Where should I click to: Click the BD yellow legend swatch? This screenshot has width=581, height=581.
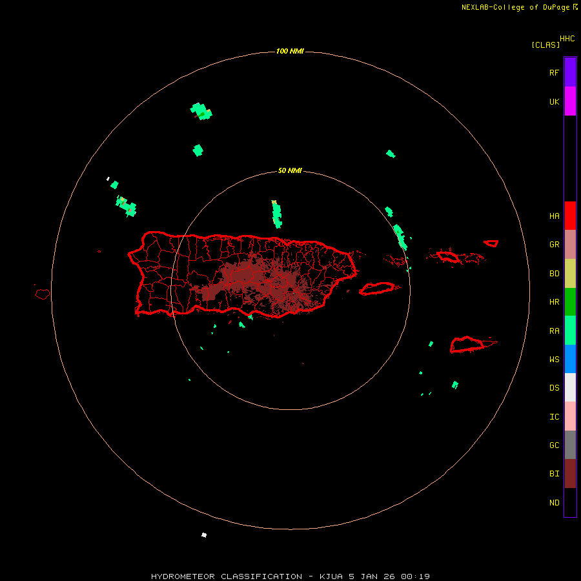pos(570,274)
